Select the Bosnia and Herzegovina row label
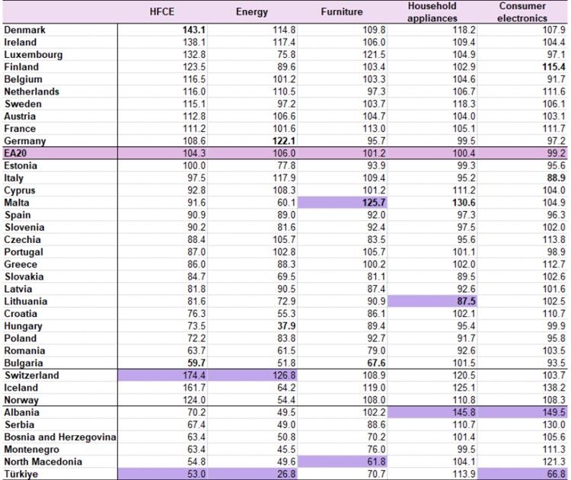This screenshot has width=571, height=480. coord(59,437)
